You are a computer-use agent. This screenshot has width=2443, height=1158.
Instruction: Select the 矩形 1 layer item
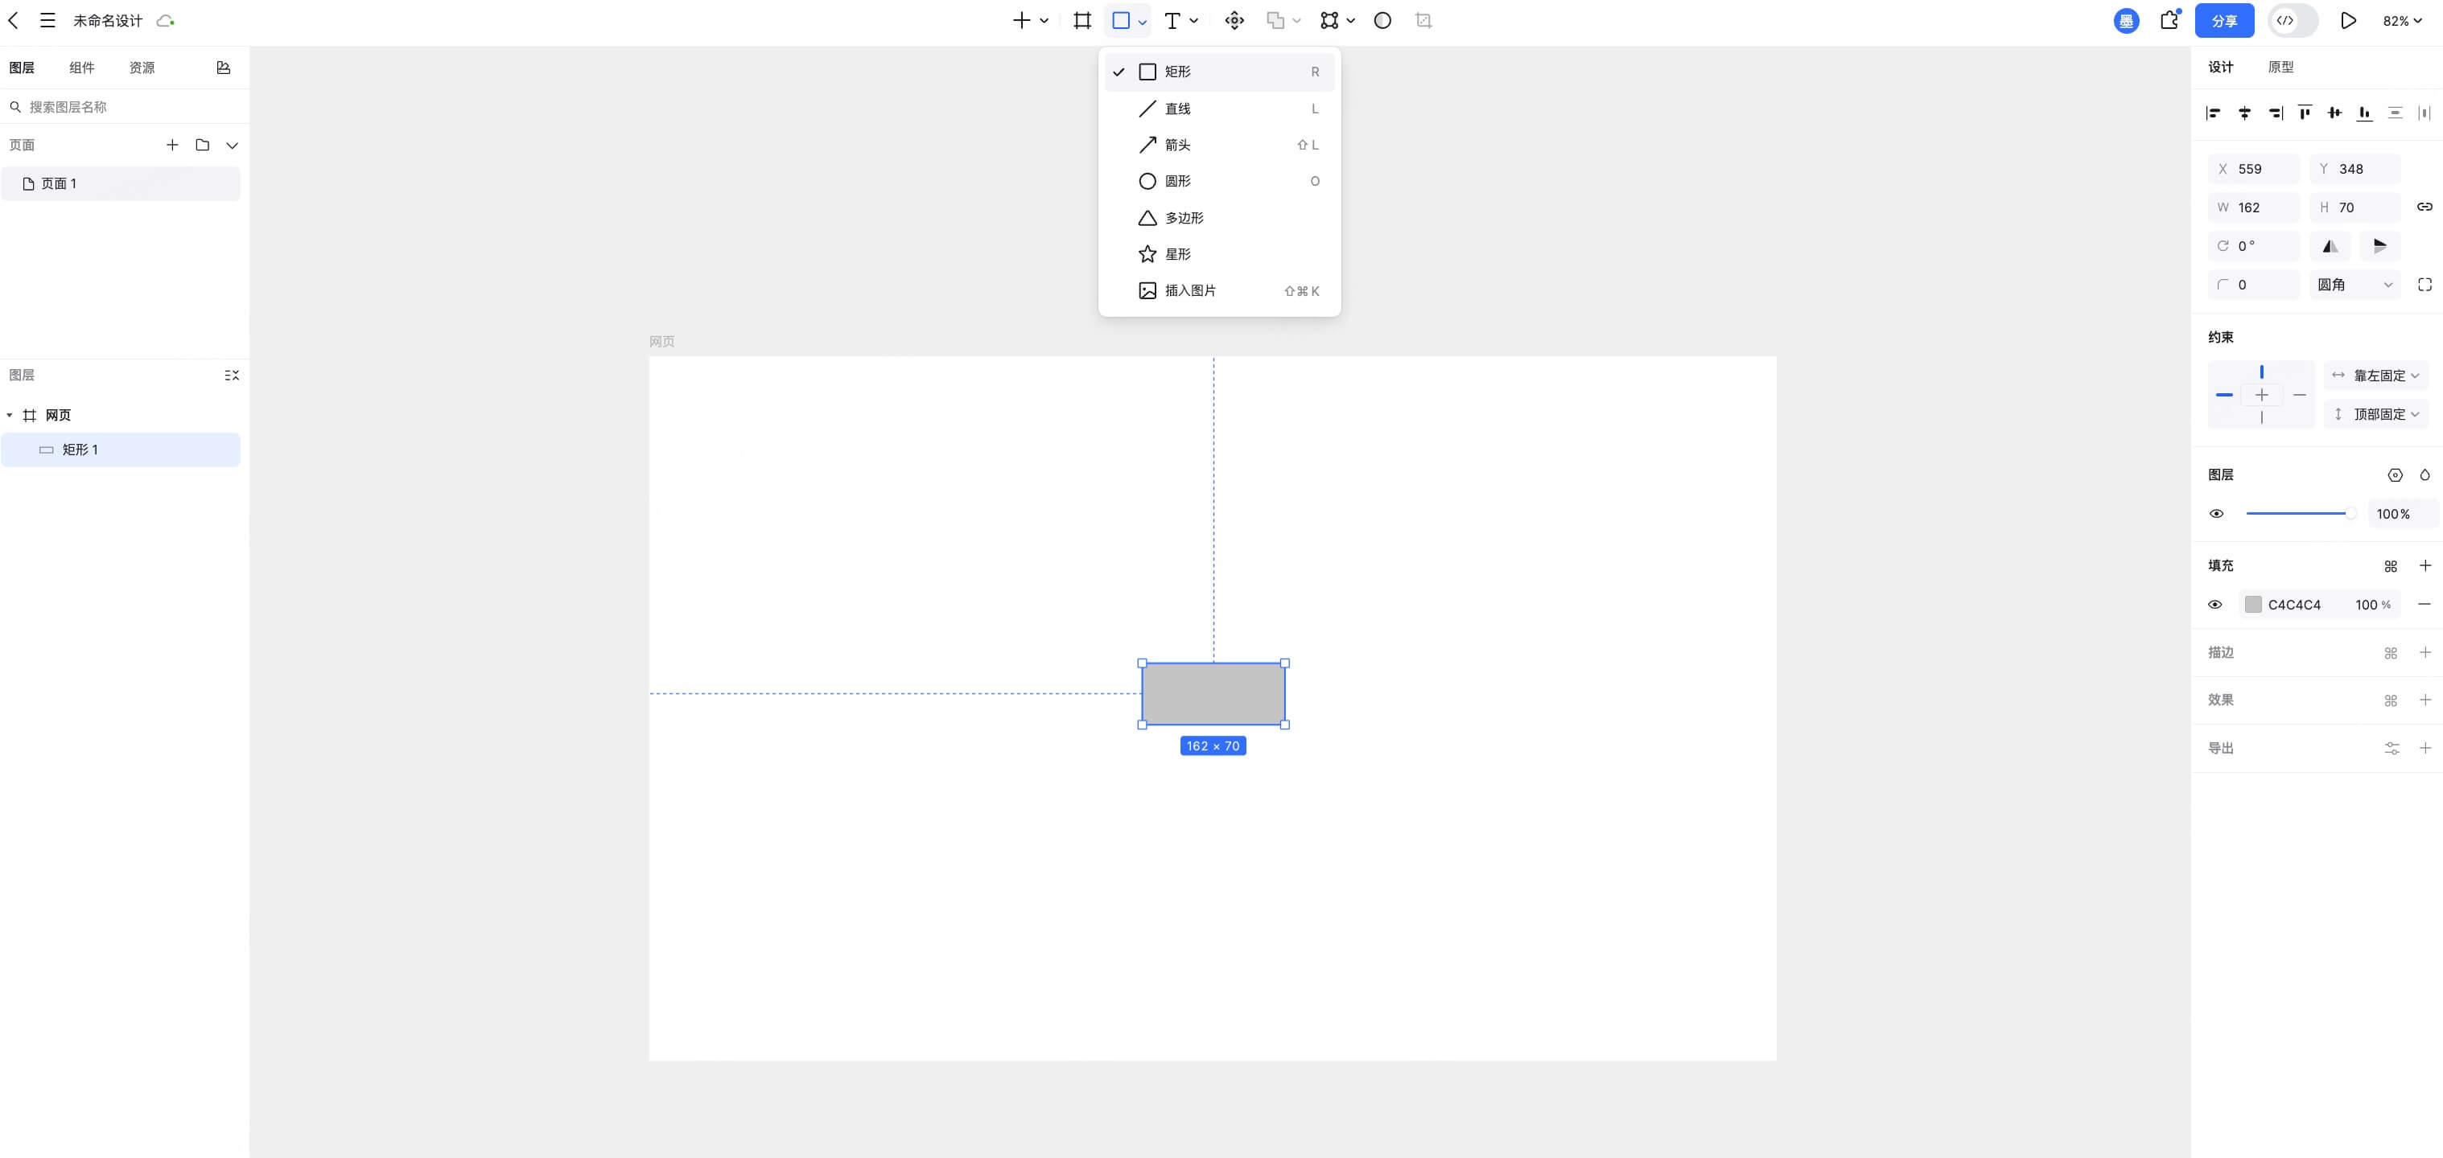80,450
